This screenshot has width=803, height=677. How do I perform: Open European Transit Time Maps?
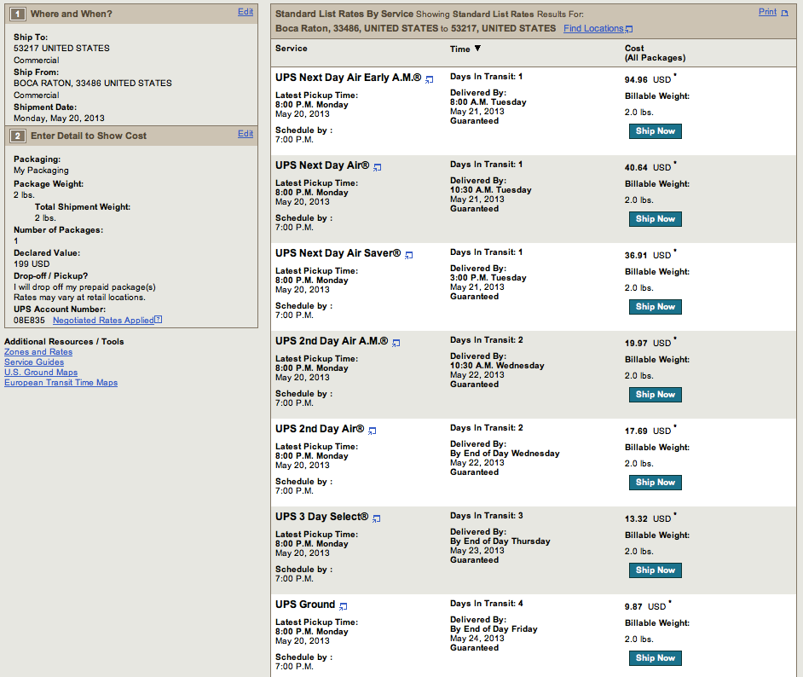click(x=61, y=383)
